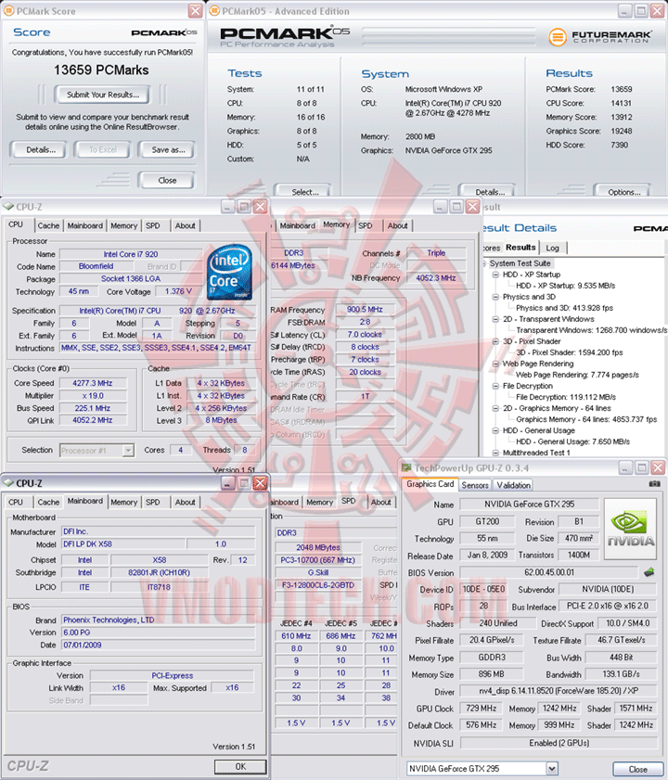
Task: Collapse the System Test Suite node
Action: point(484,263)
